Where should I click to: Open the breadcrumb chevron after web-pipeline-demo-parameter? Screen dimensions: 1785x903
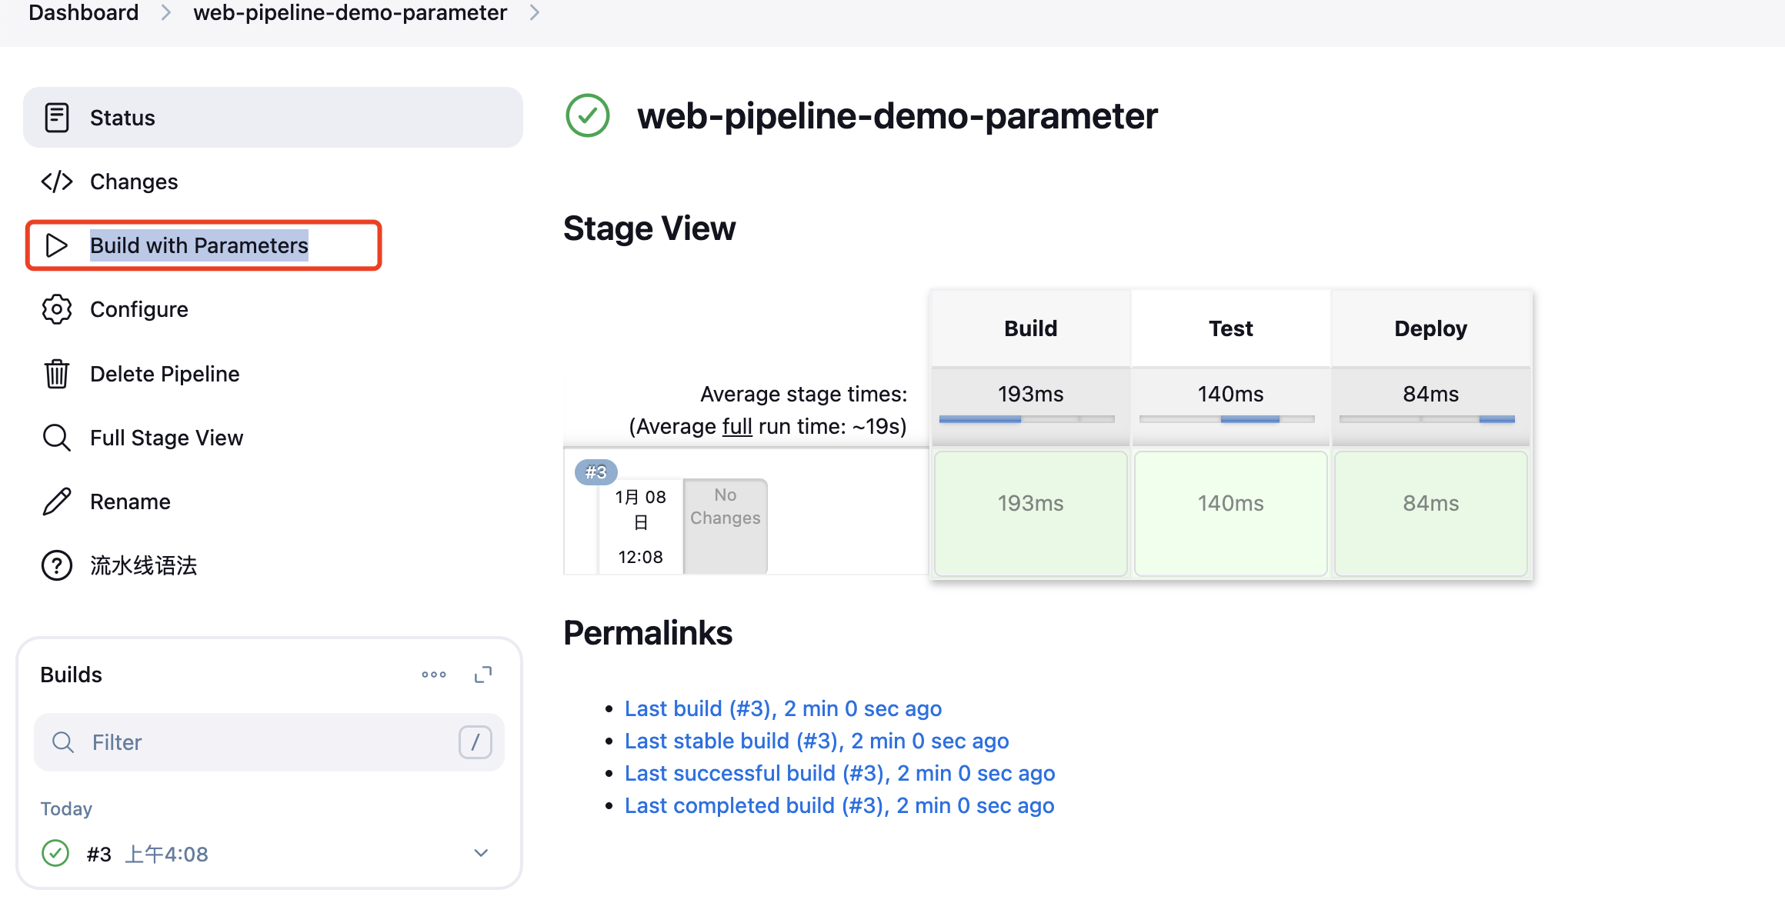point(535,13)
